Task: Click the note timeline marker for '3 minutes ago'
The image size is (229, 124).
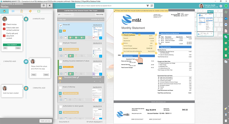Action: tap(26, 88)
